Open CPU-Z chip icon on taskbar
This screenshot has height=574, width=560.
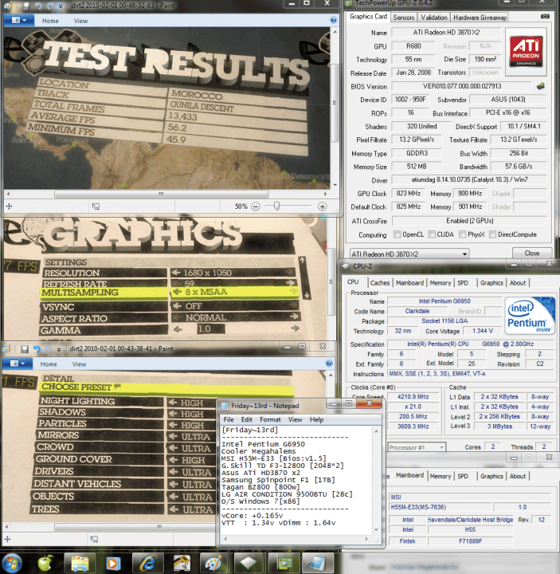(x=284, y=563)
